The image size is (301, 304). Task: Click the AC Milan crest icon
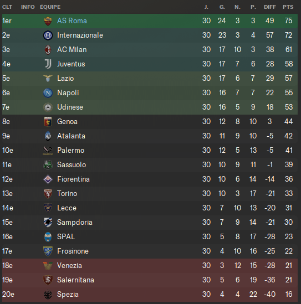(48, 50)
